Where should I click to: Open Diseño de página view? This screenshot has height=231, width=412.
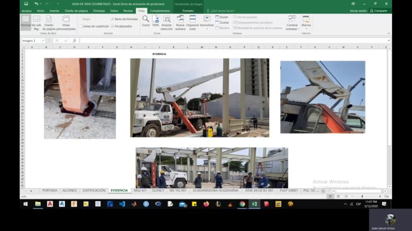(x=49, y=22)
